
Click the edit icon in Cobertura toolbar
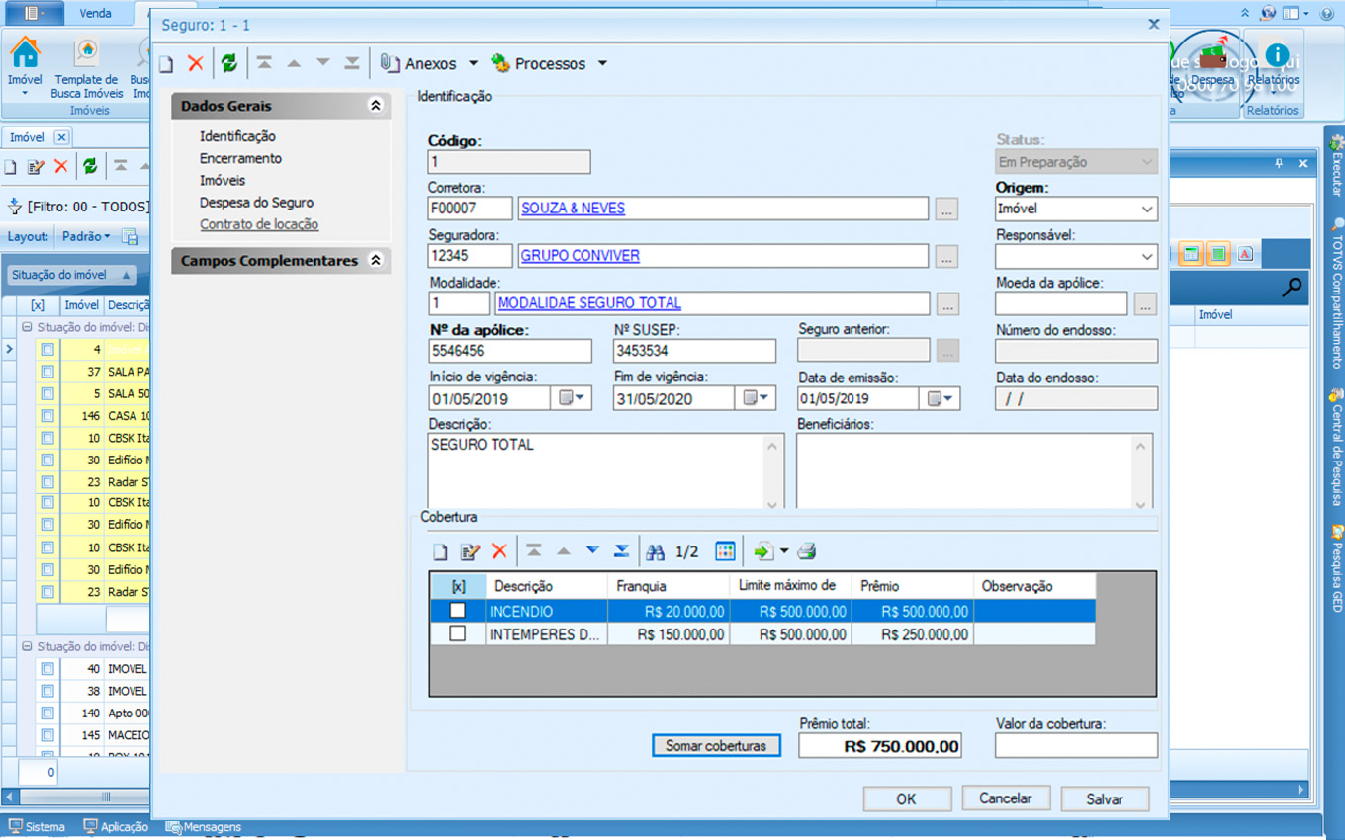coord(470,551)
